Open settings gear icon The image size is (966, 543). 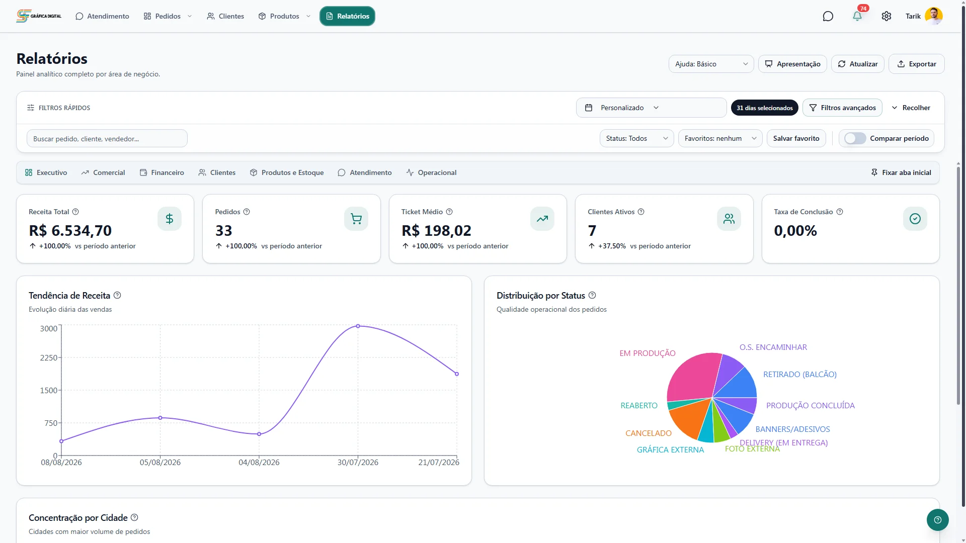[x=887, y=16]
